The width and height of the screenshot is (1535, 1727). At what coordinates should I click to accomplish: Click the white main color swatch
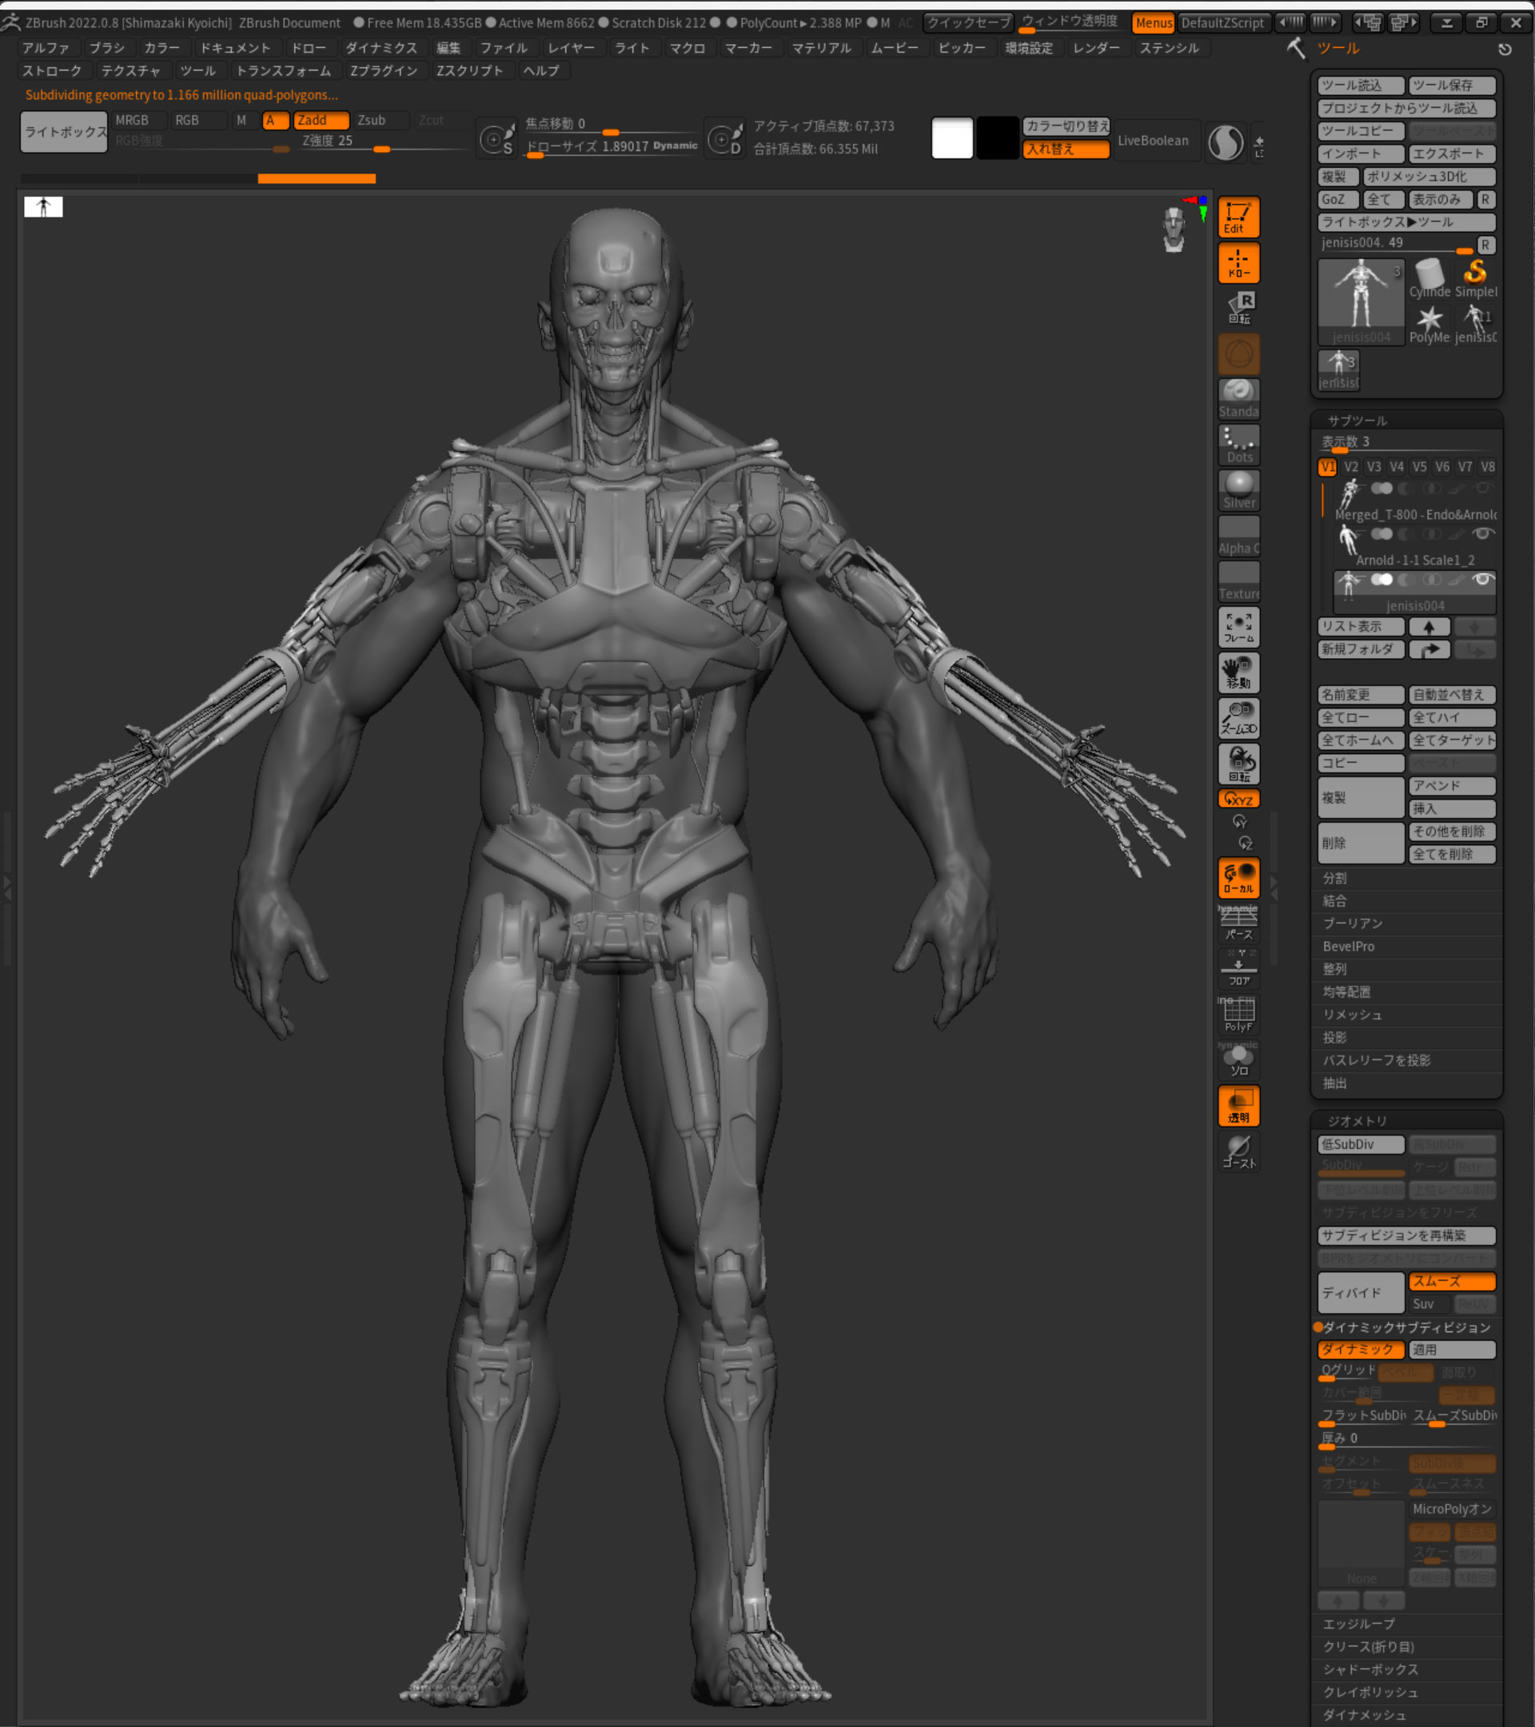952,138
